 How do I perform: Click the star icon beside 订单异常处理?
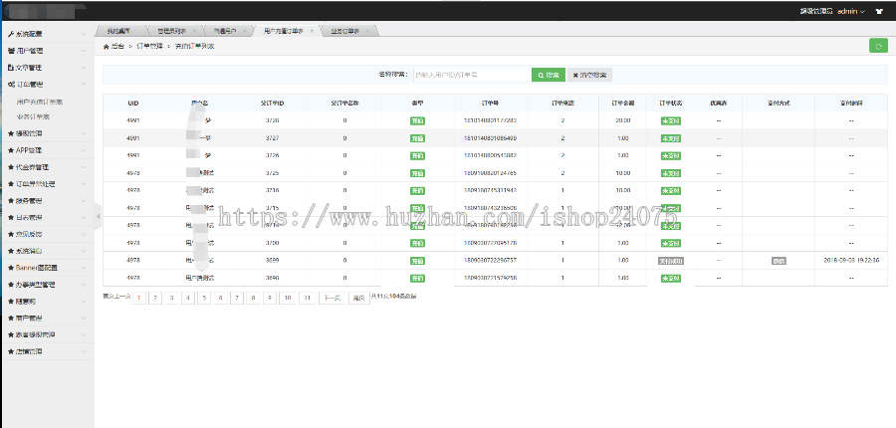coord(11,184)
